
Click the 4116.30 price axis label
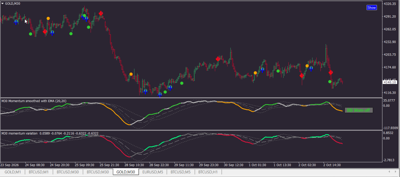click(390, 93)
